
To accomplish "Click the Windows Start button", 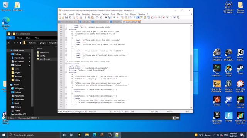I will (3, 135).
